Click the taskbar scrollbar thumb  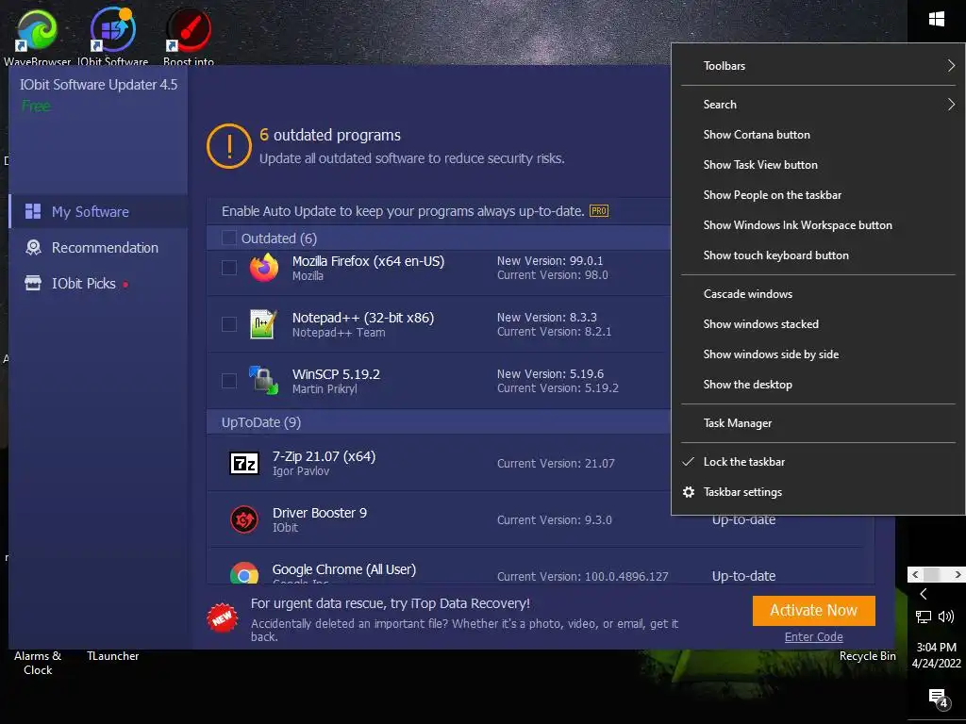pyautogui.click(x=932, y=574)
